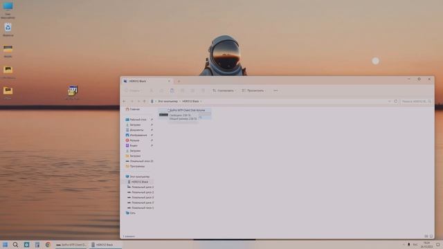443x249 pixels.
Task: Open taskbar Search magnifier
Action: (x=15, y=245)
